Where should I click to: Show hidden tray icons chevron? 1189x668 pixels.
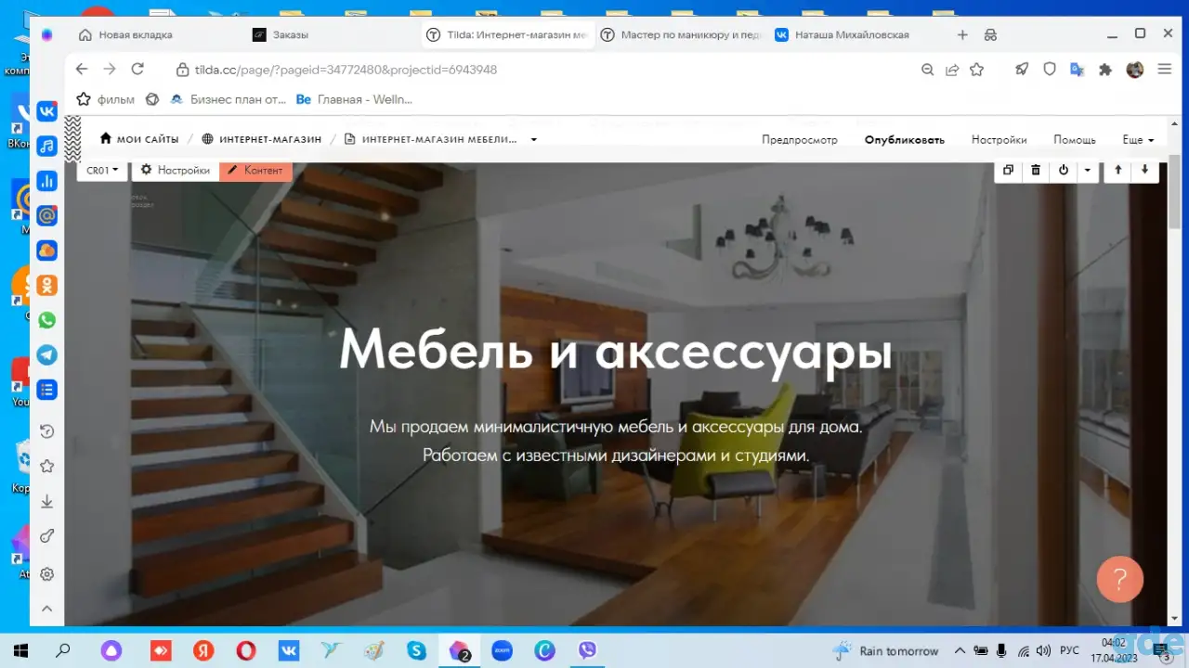[x=960, y=650]
